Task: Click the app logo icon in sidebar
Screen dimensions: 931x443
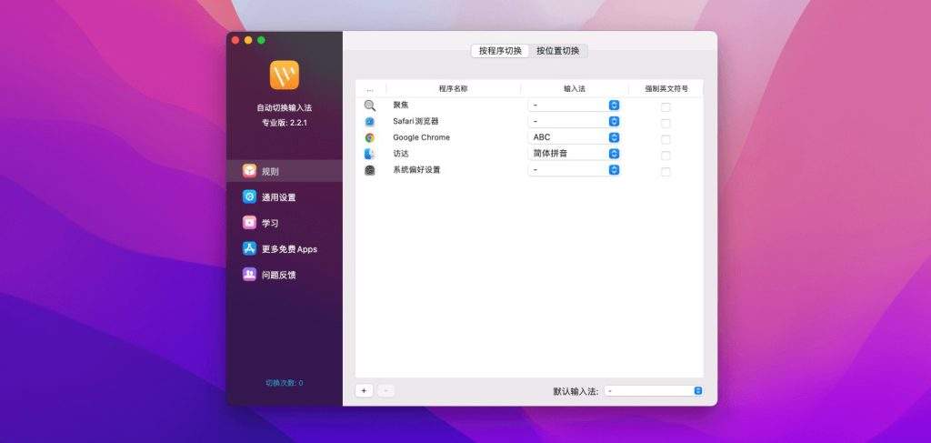Action: coord(284,75)
